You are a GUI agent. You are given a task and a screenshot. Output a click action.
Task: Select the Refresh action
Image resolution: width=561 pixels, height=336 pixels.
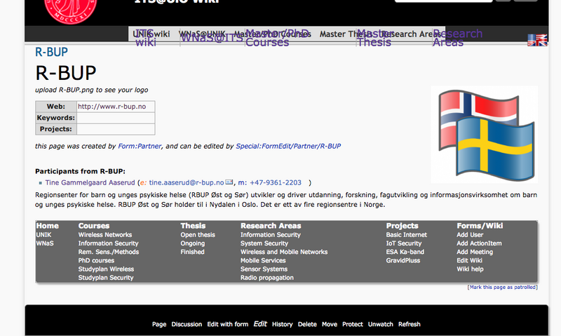tap(410, 324)
